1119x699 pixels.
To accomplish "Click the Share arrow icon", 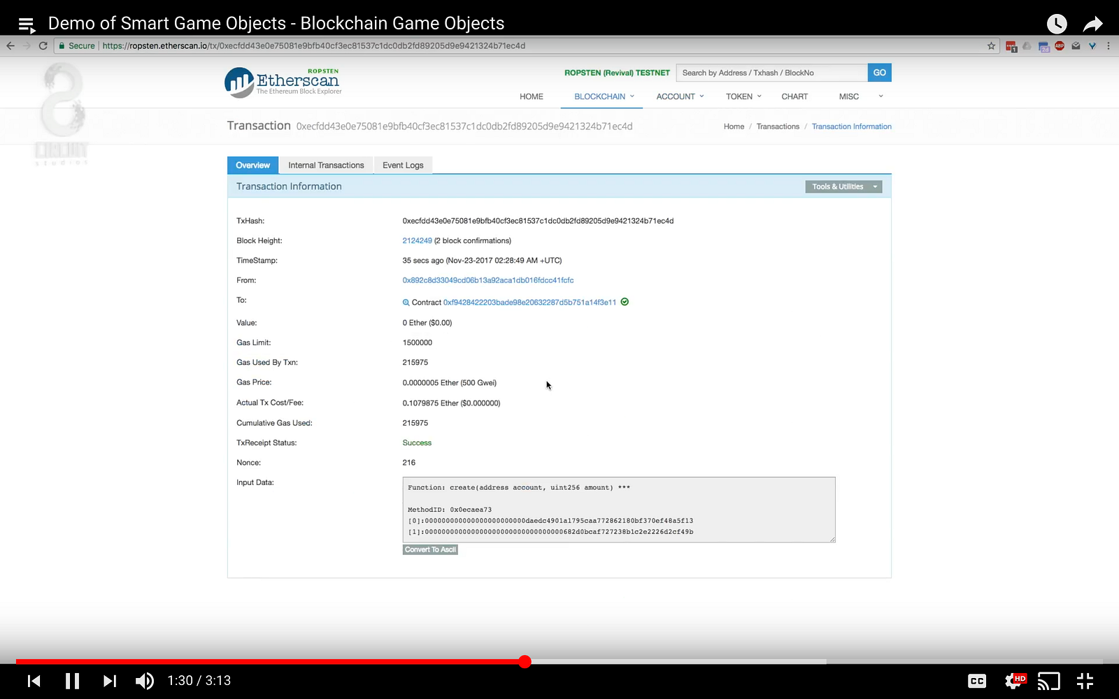I will point(1092,24).
